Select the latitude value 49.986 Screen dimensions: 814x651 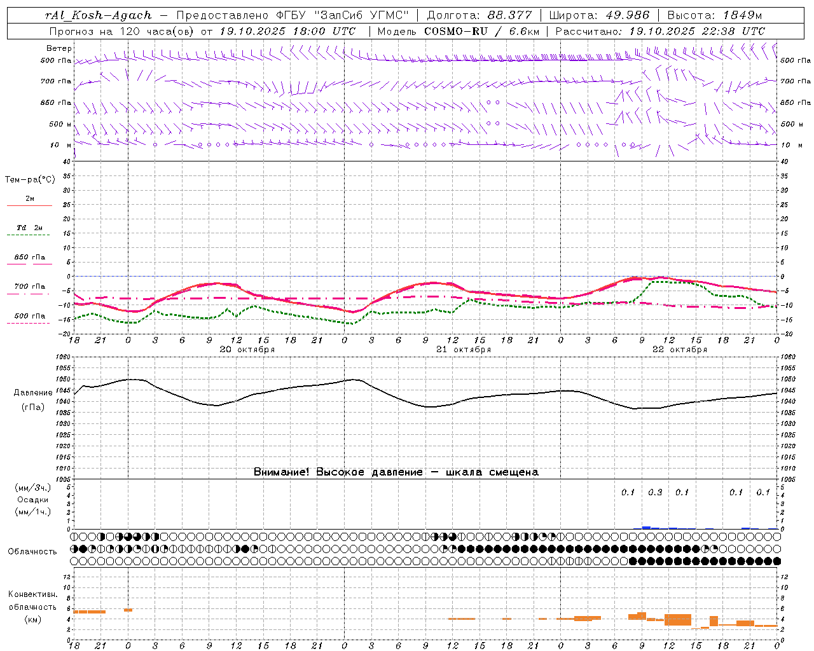click(x=627, y=15)
